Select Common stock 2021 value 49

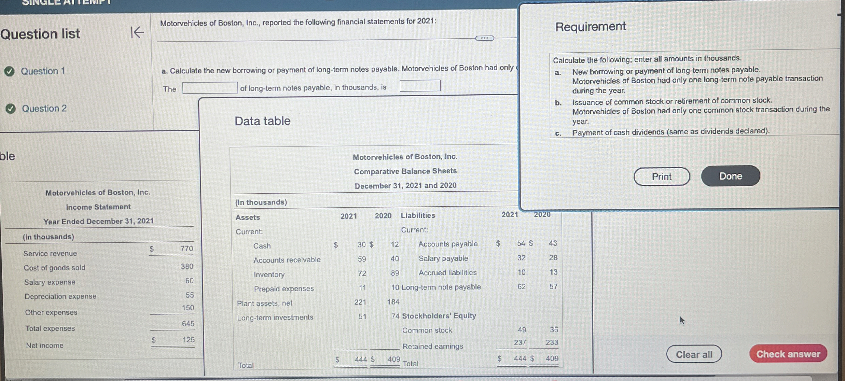(x=522, y=330)
